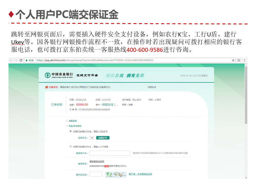Click the timestamp 2018-01-19 12:37:38 星期五

tap(194, 76)
